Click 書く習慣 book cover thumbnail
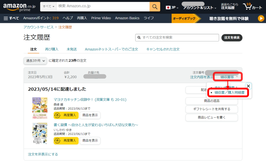 40,134
